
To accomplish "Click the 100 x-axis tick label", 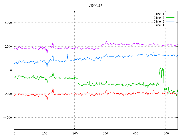I will [x=44, y=133].
